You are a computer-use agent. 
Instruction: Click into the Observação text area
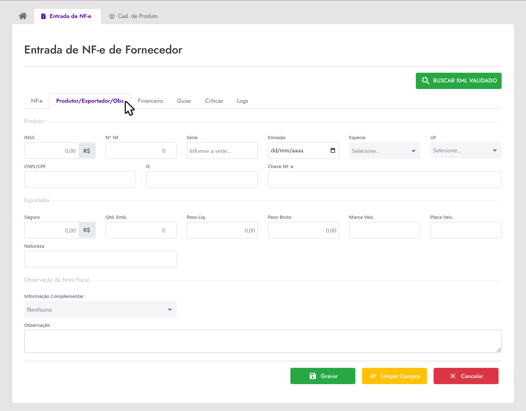pos(262,341)
